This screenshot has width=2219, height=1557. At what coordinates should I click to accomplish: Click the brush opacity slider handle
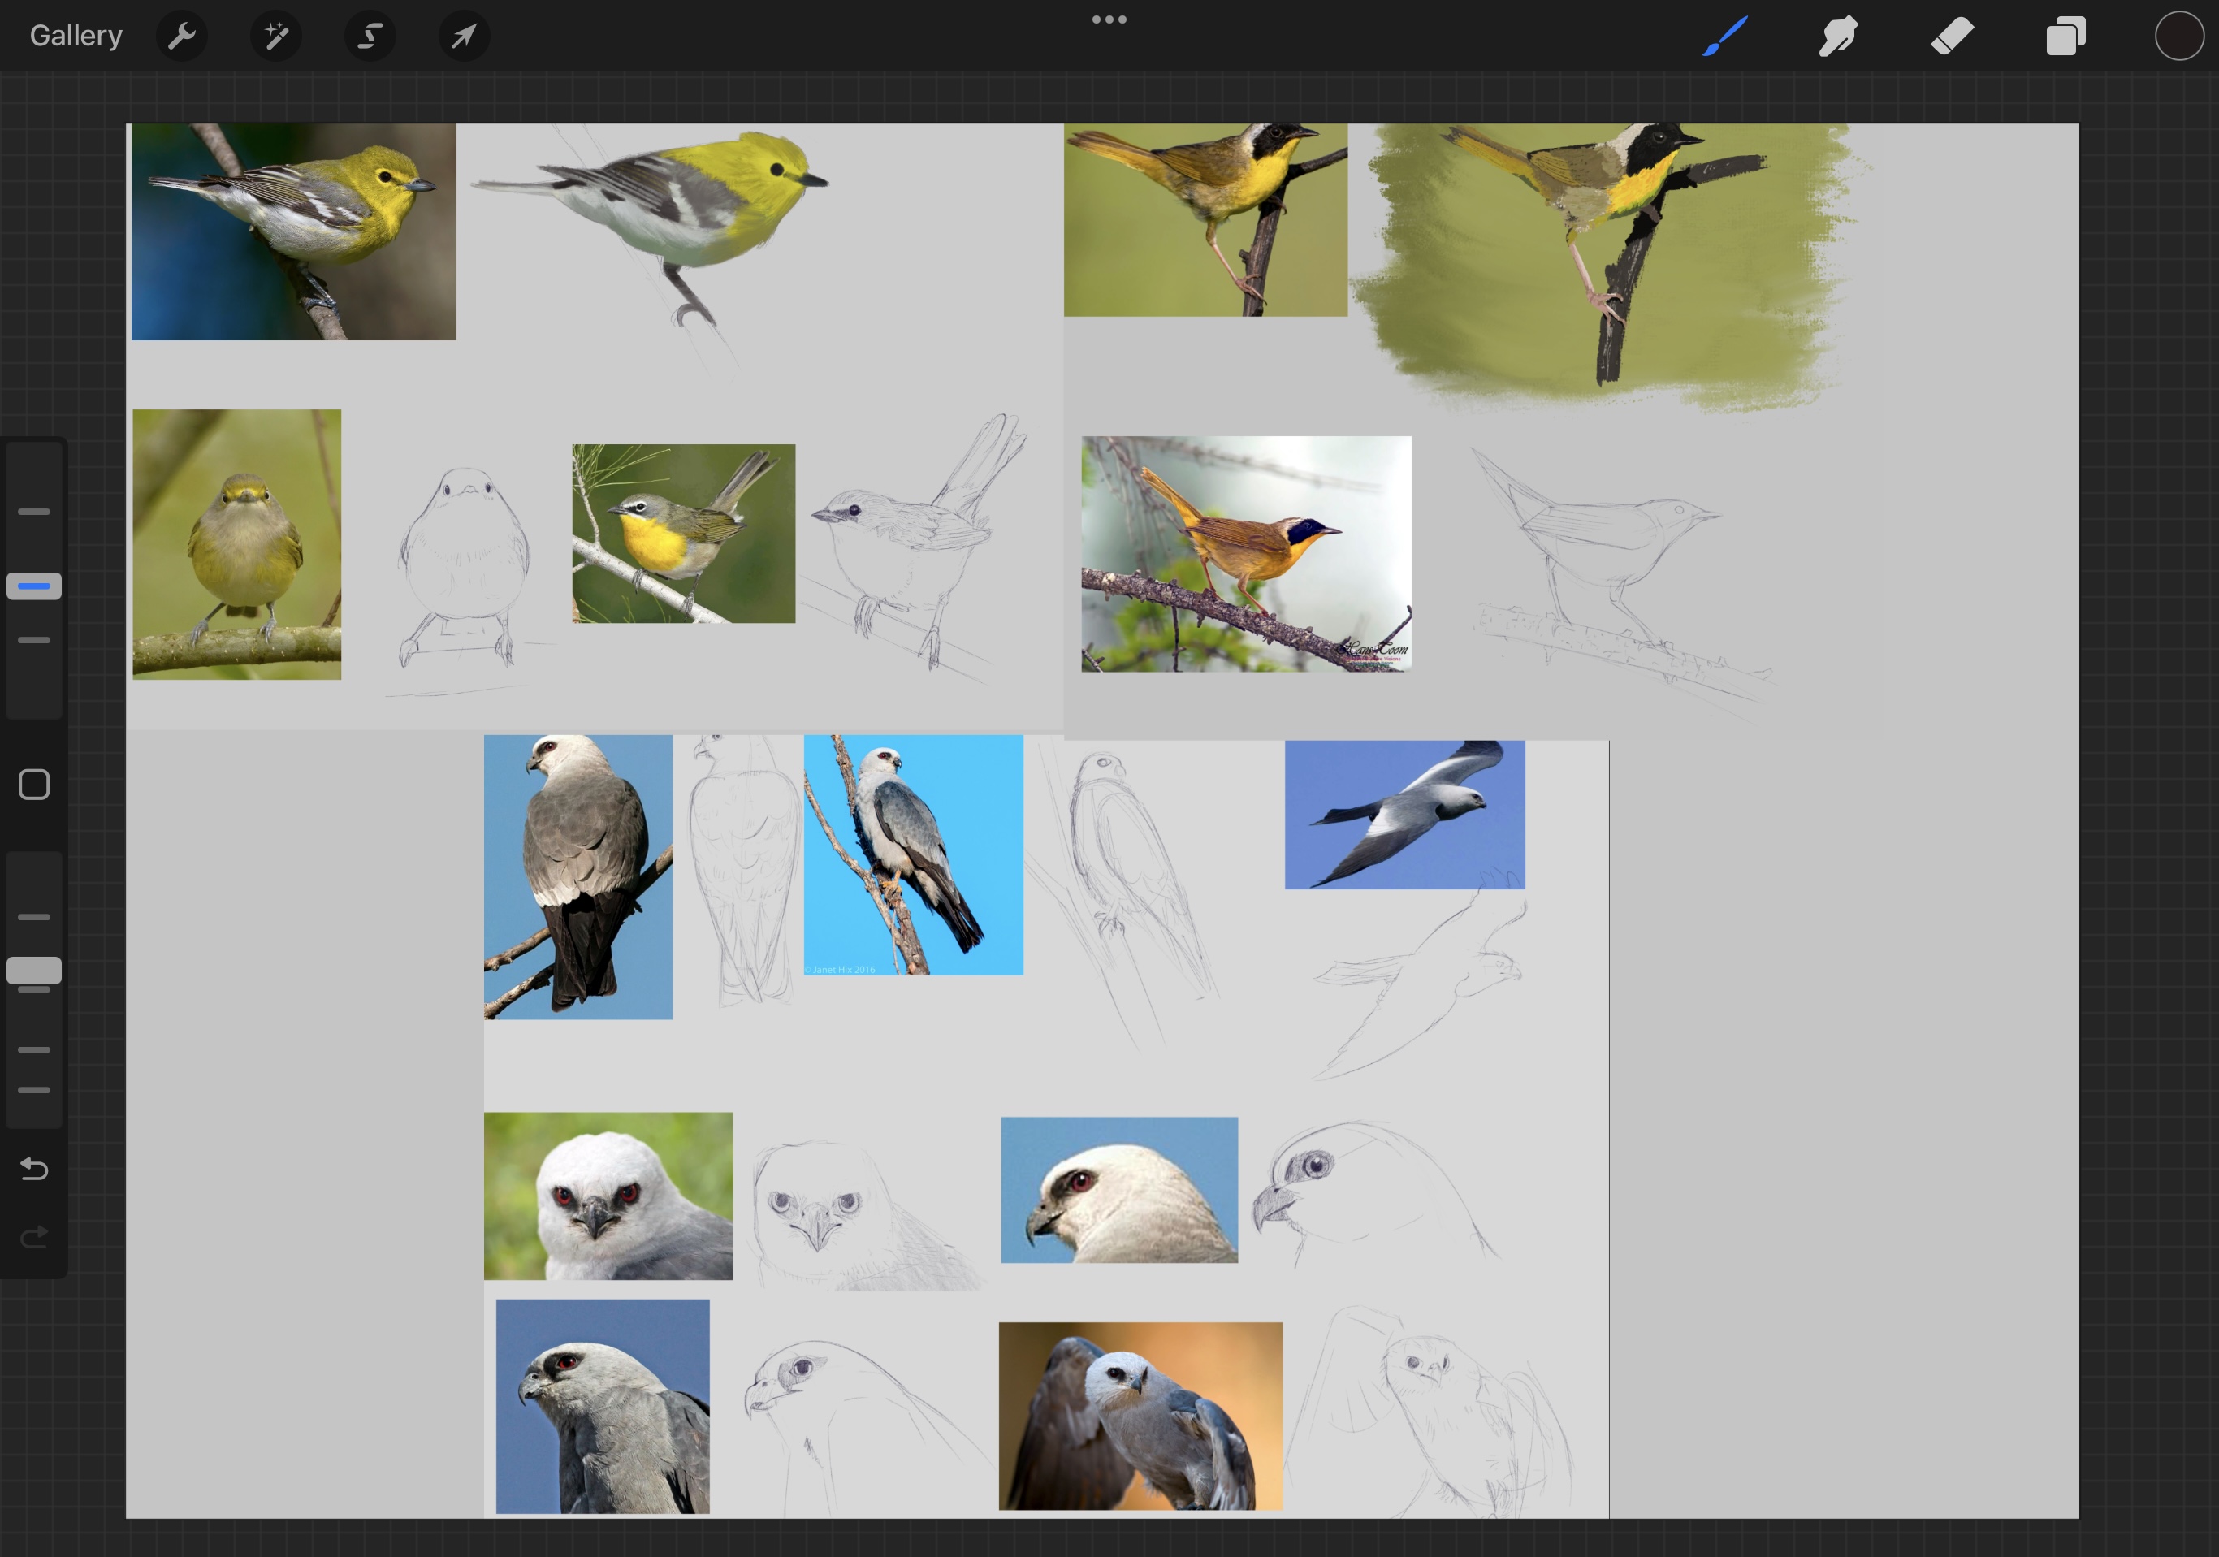pyautogui.click(x=34, y=971)
